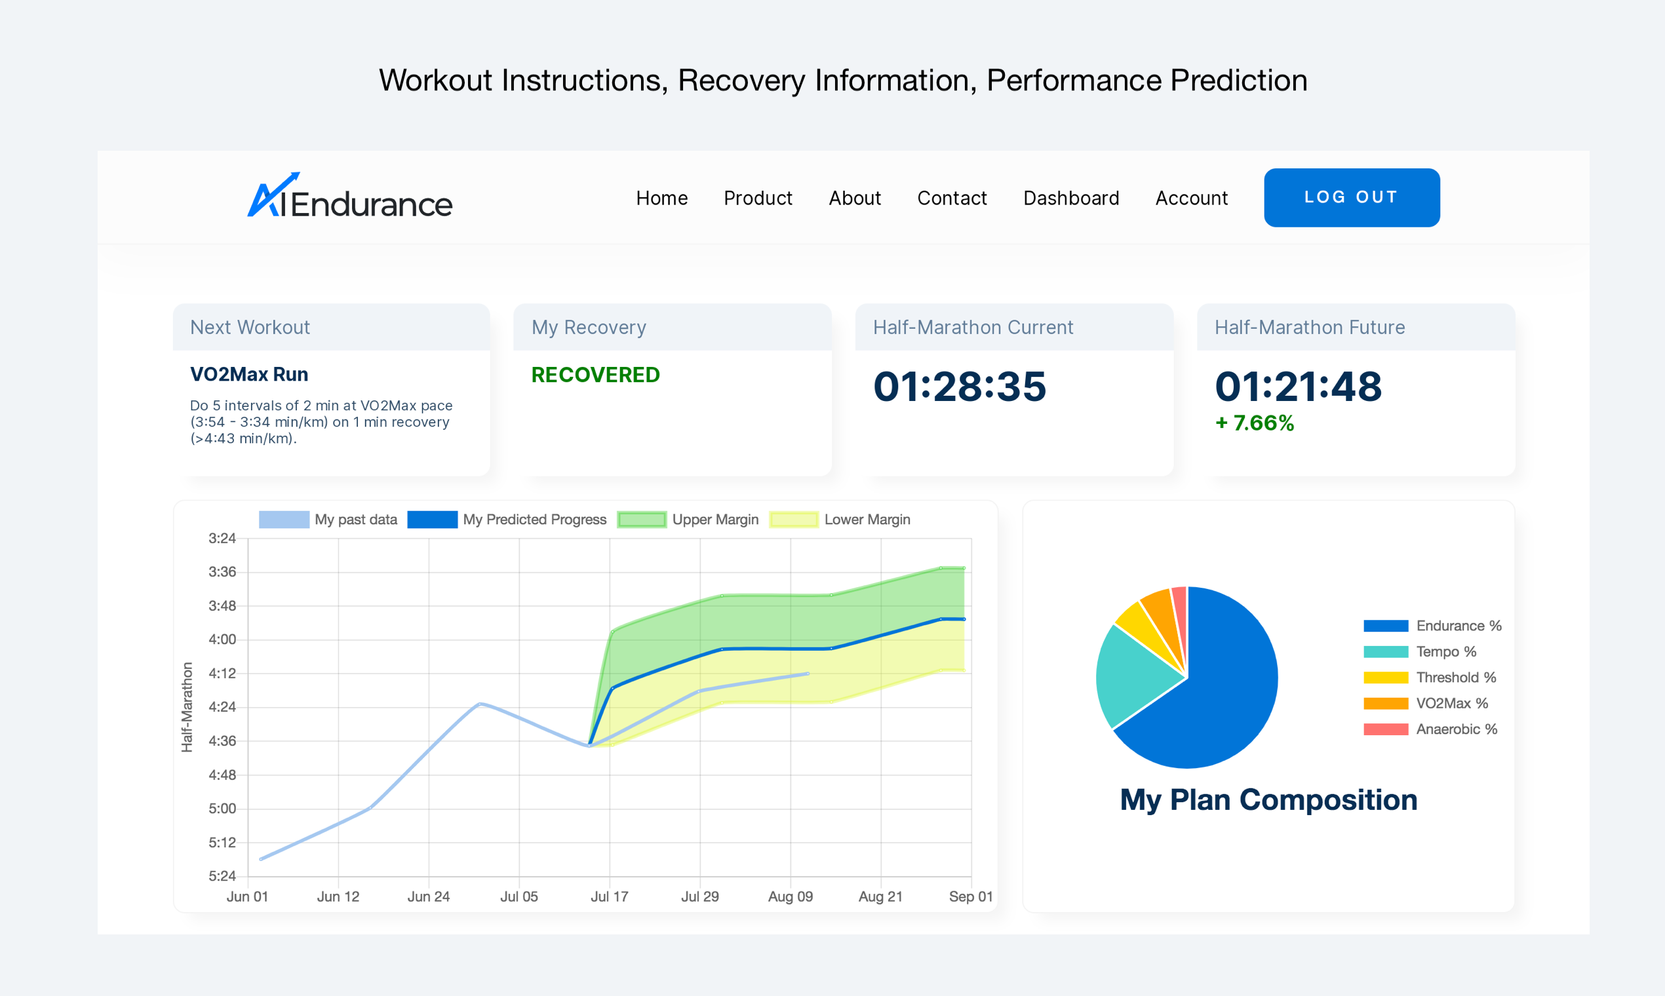Toggle My past data legend swatch
Image resolution: width=1665 pixels, height=996 pixels.
(284, 520)
